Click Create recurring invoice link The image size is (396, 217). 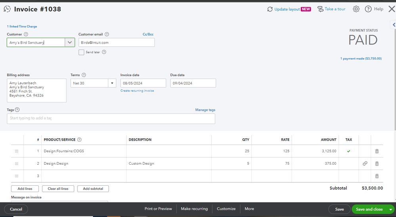click(x=137, y=91)
